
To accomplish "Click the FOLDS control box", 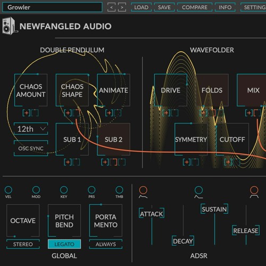I will click(212, 90).
